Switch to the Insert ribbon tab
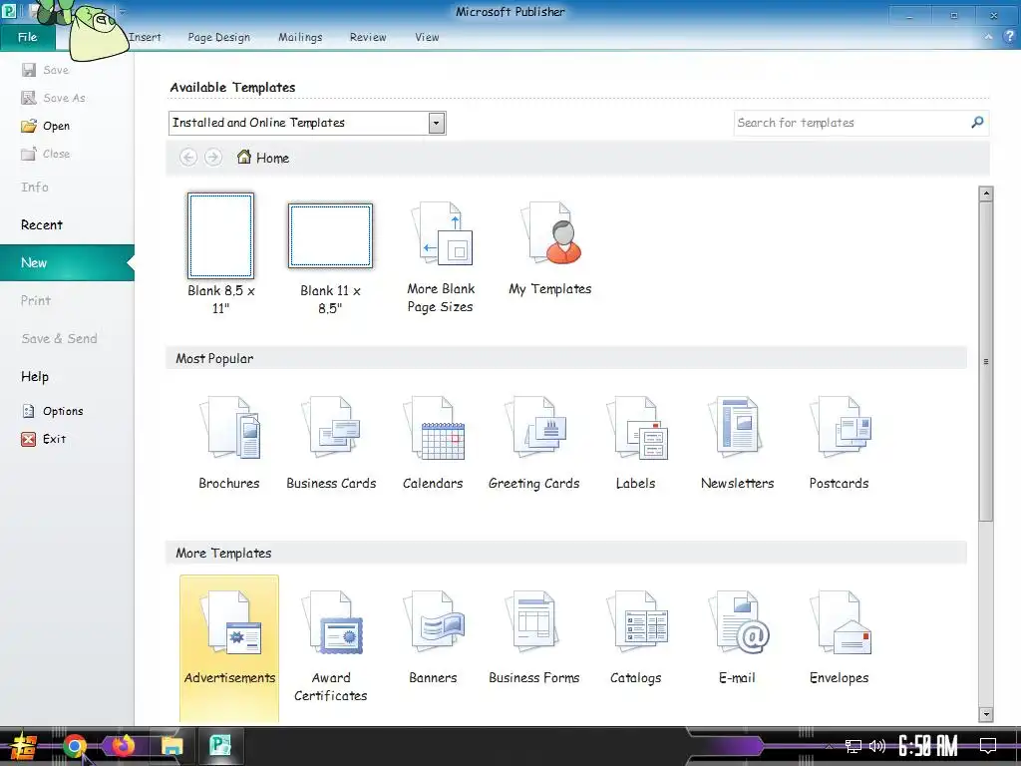 coord(145,37)
